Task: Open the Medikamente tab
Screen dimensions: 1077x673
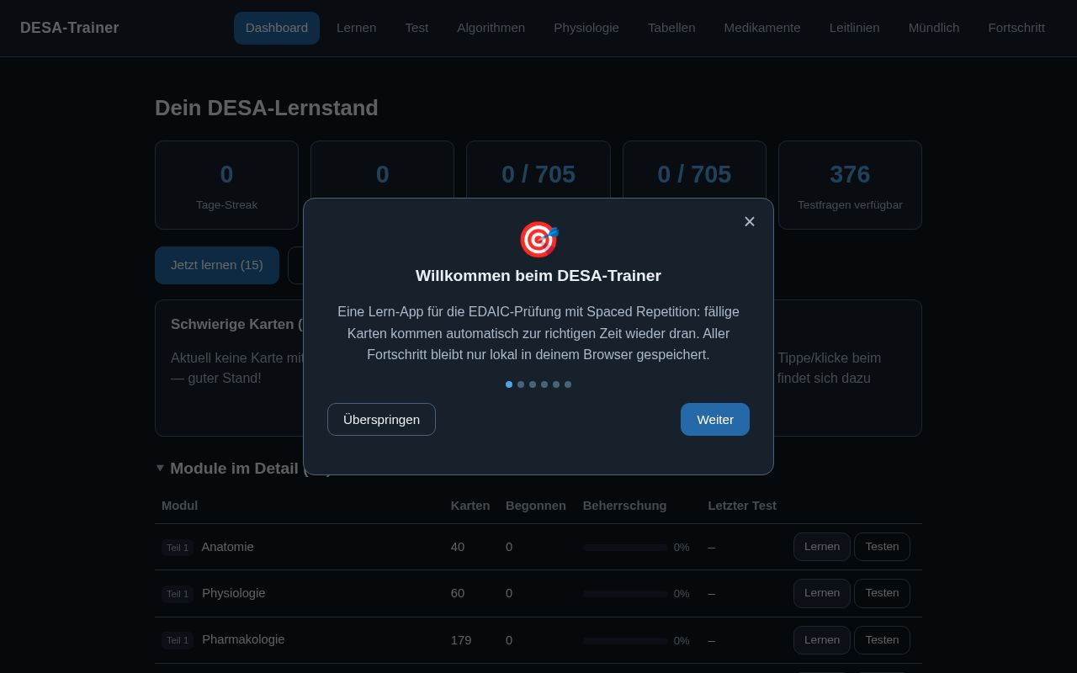Action: click(762, 28)
